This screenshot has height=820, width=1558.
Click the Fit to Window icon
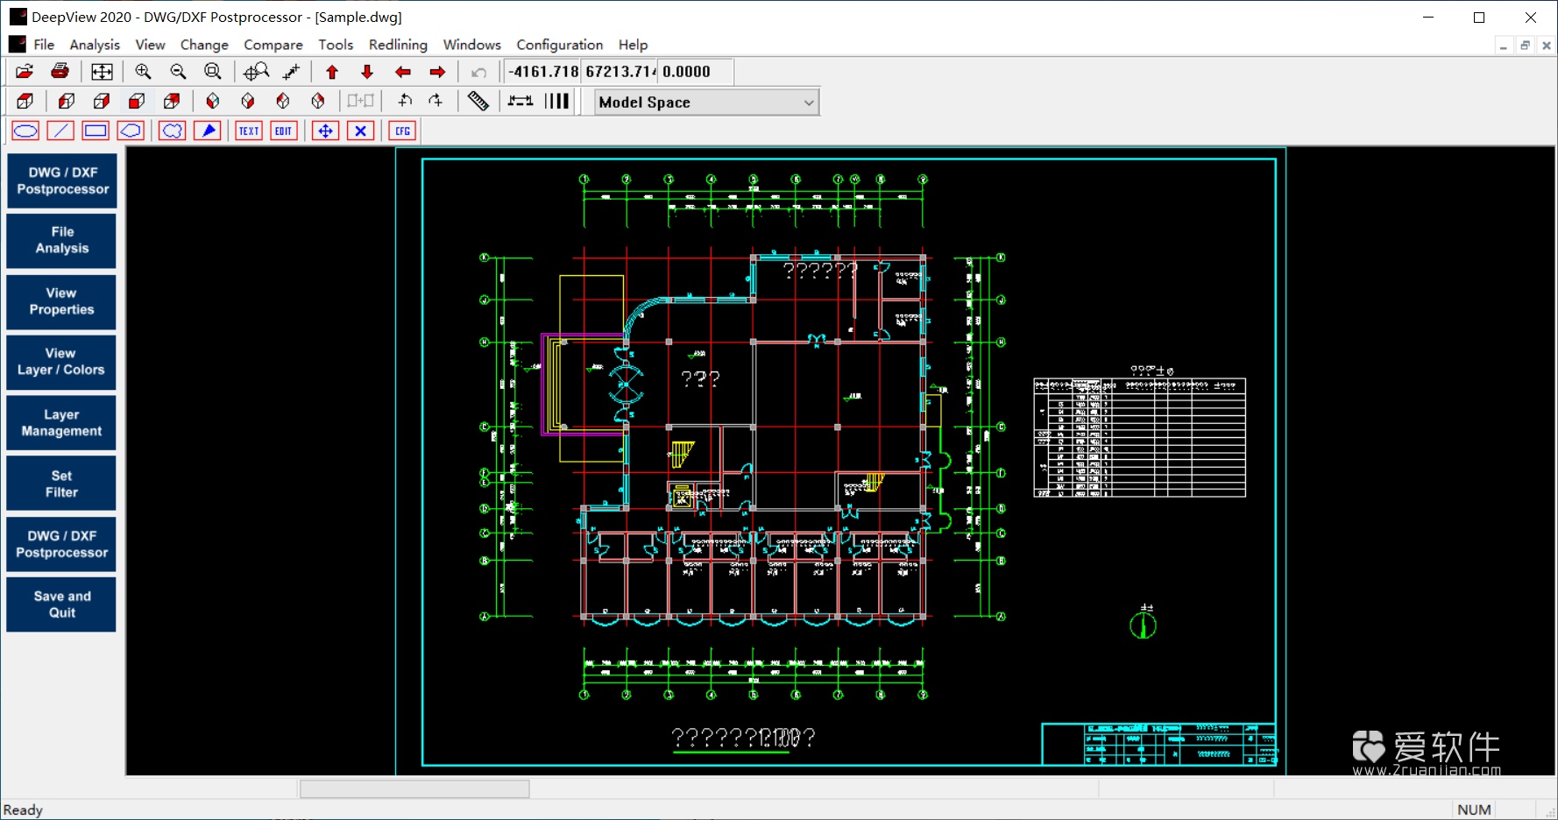click(x=102, y=72)
